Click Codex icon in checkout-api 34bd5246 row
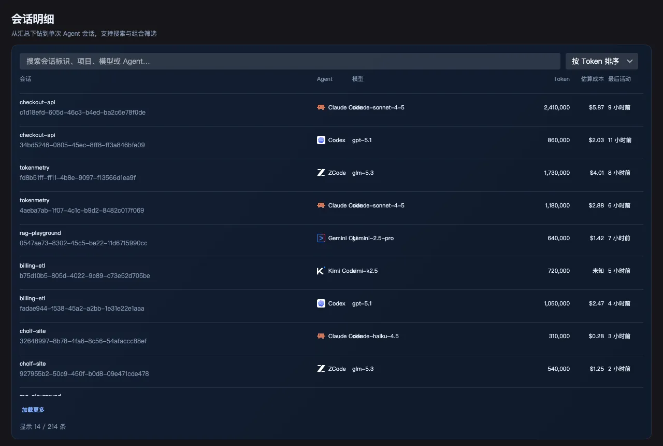Viewport: 663px width, 446px height. tap(321, 140)
